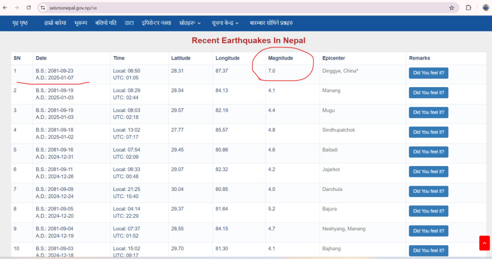This screenshot has width=492, height=259.
Task: Expand the सूचना केन्द्र dropdown menu
Action: point(225,23)
